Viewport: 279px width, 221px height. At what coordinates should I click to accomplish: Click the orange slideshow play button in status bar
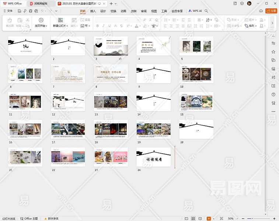click(209, 218)
